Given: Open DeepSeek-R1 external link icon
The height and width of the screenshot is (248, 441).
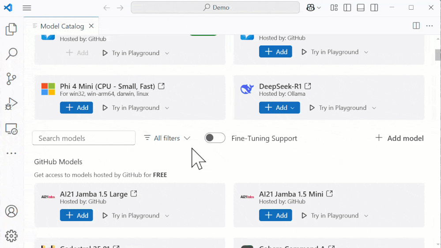Looking at the screenshot, I should (308, 86).
